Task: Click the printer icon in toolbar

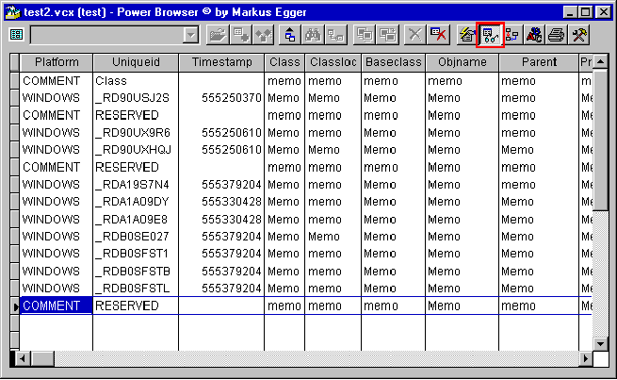Action: 557,35
